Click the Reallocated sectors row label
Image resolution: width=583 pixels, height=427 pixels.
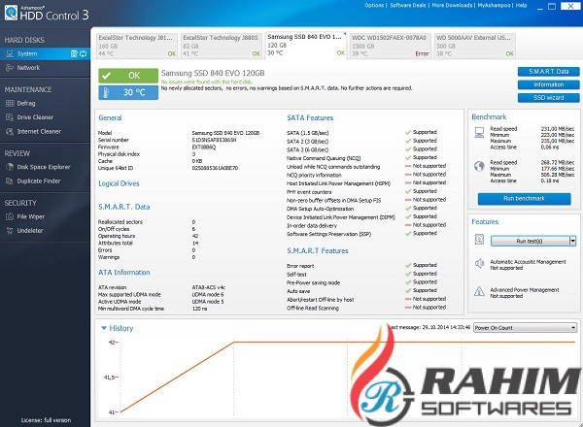click(120, 222)
